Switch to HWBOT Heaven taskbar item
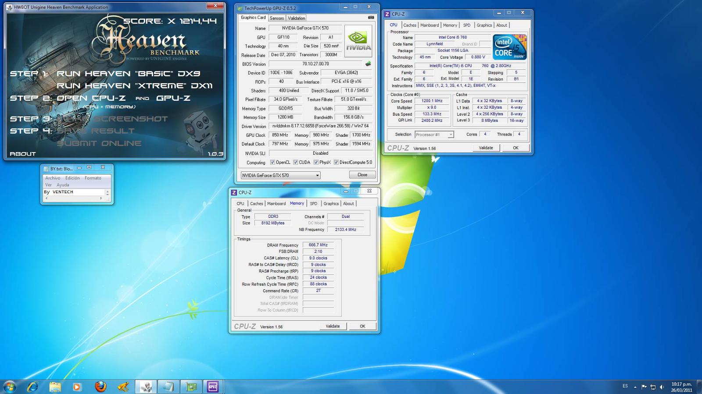The height and width of the screenshot is (394, 702). pyautogui.click(x=146, y=387)
